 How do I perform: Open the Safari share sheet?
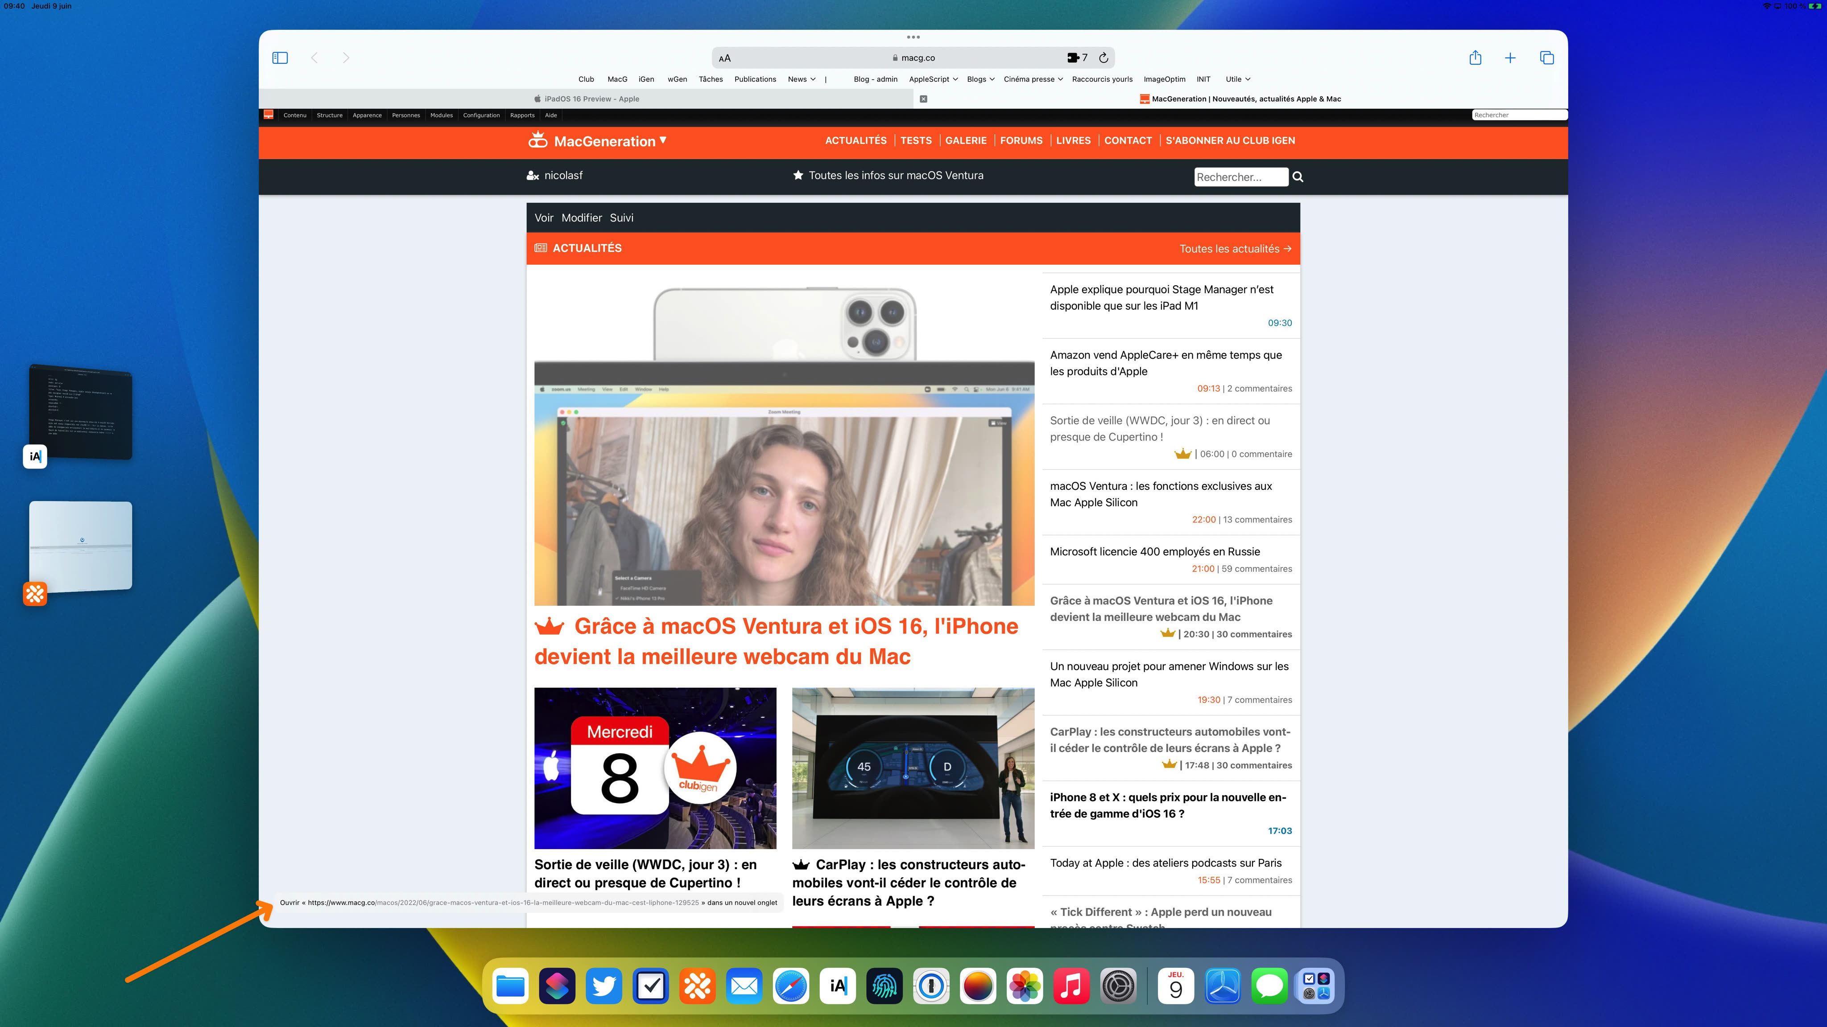click(1475, 58)
